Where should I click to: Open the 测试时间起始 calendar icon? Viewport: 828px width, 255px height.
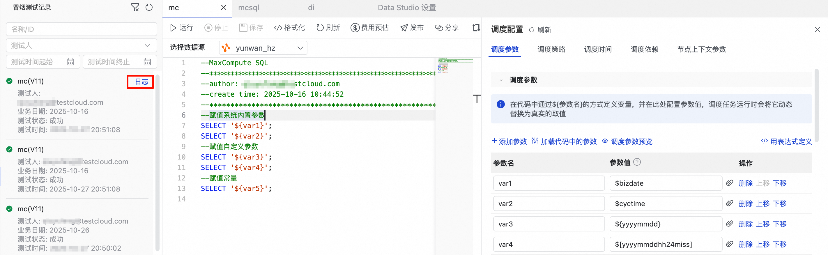70,62
